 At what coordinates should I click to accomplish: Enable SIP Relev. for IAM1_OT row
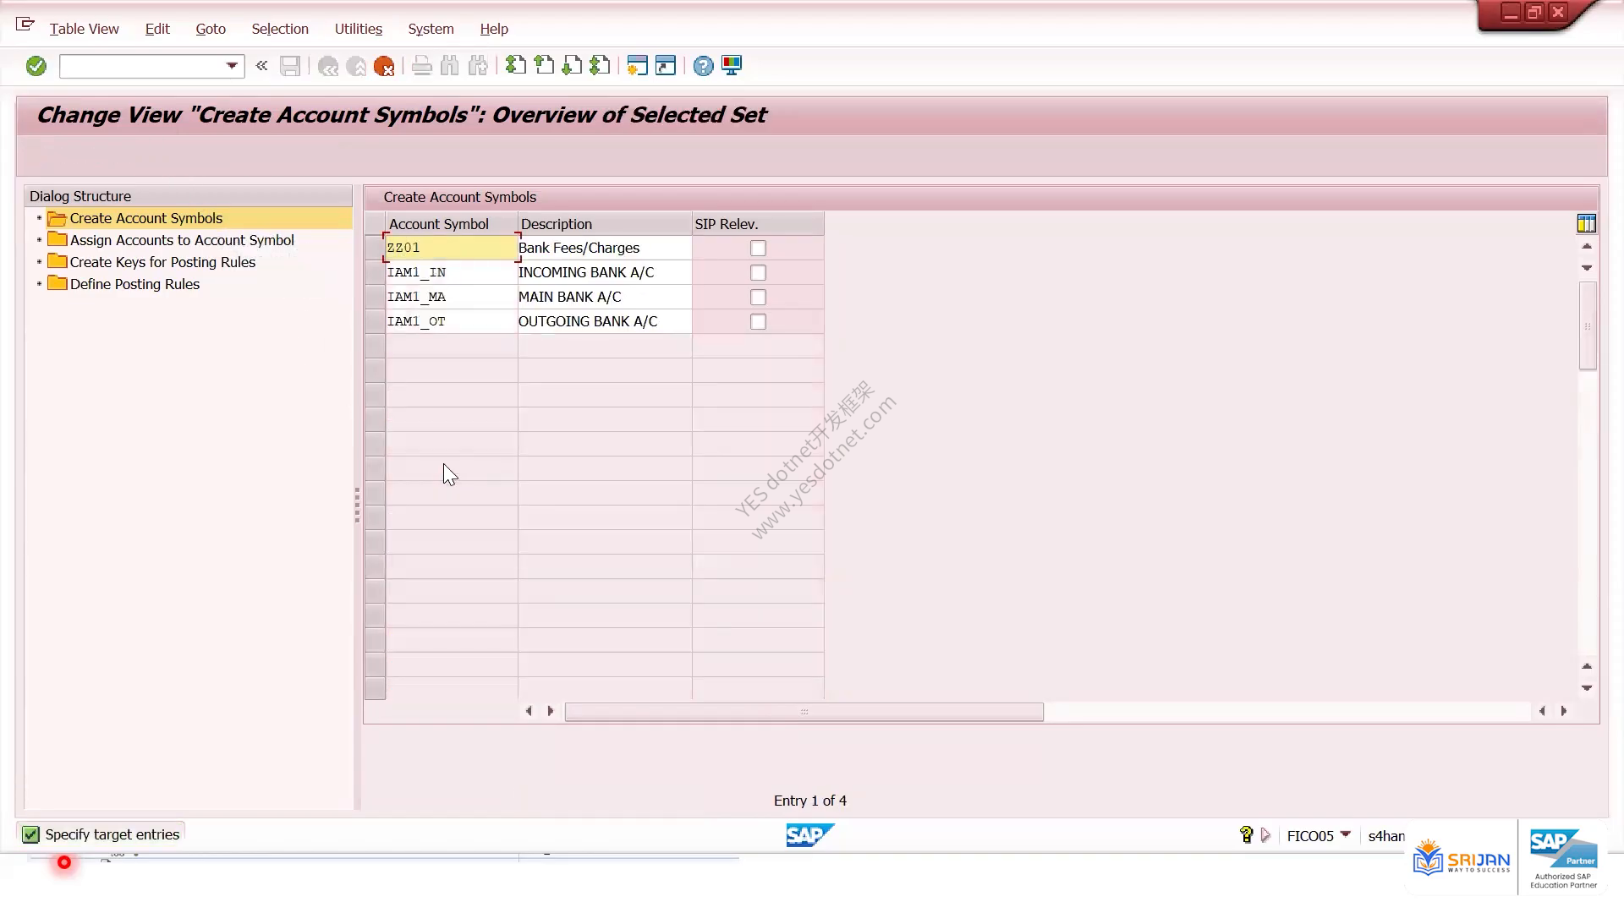(x=758, y=322)
